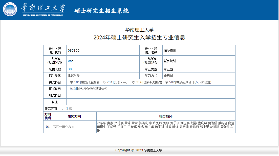
Task: Click exam subject 201|英语（一）
Action: (117, 82)
